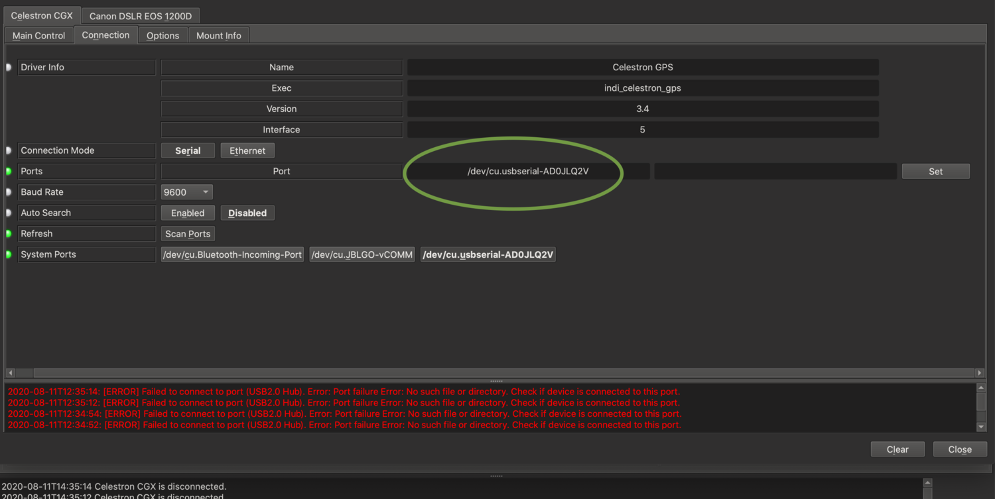This screenshot has width=995, height=499.
Task: Switch to the Celestron CGX device tab
Action: pos(42,15)
